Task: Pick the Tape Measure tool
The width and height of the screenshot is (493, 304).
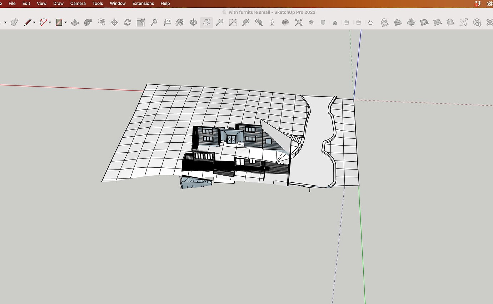Action: coord(154,22)
